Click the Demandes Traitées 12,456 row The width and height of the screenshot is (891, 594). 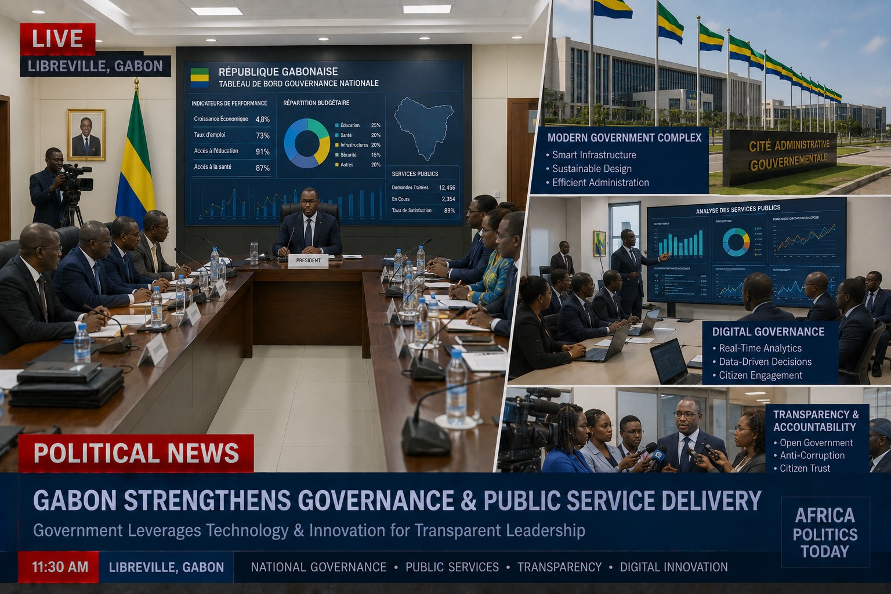click(x=423, y=187)
